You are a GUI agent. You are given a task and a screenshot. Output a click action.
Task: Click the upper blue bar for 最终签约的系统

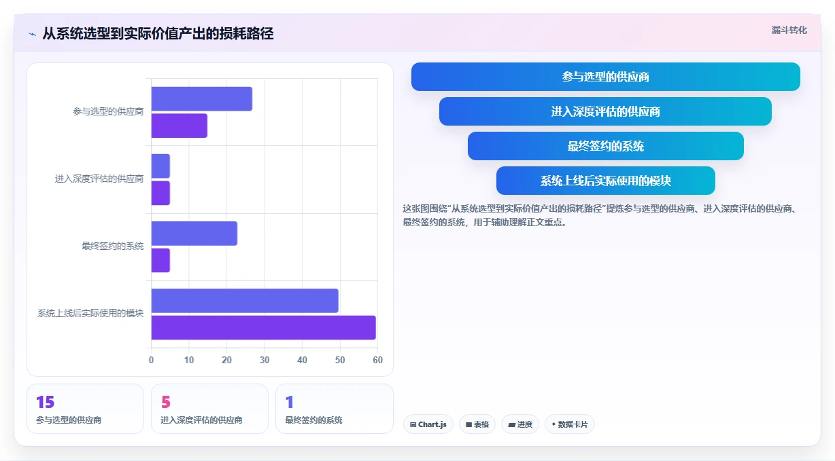tap(194, 234)
